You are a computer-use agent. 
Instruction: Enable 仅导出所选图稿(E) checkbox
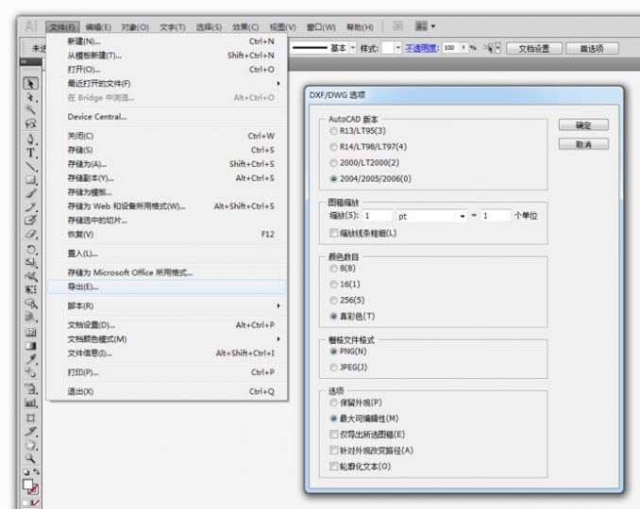334,435
